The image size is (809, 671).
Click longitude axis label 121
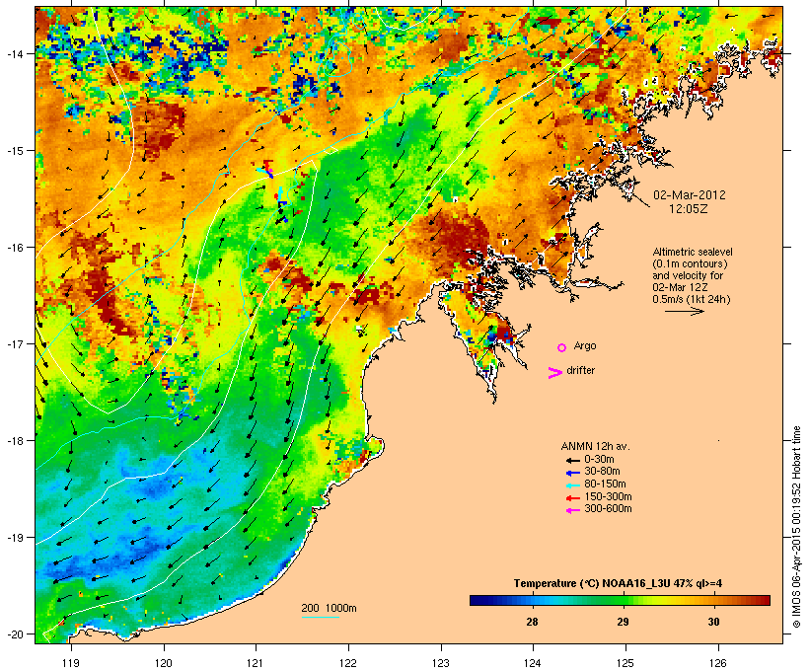point(256,663)
